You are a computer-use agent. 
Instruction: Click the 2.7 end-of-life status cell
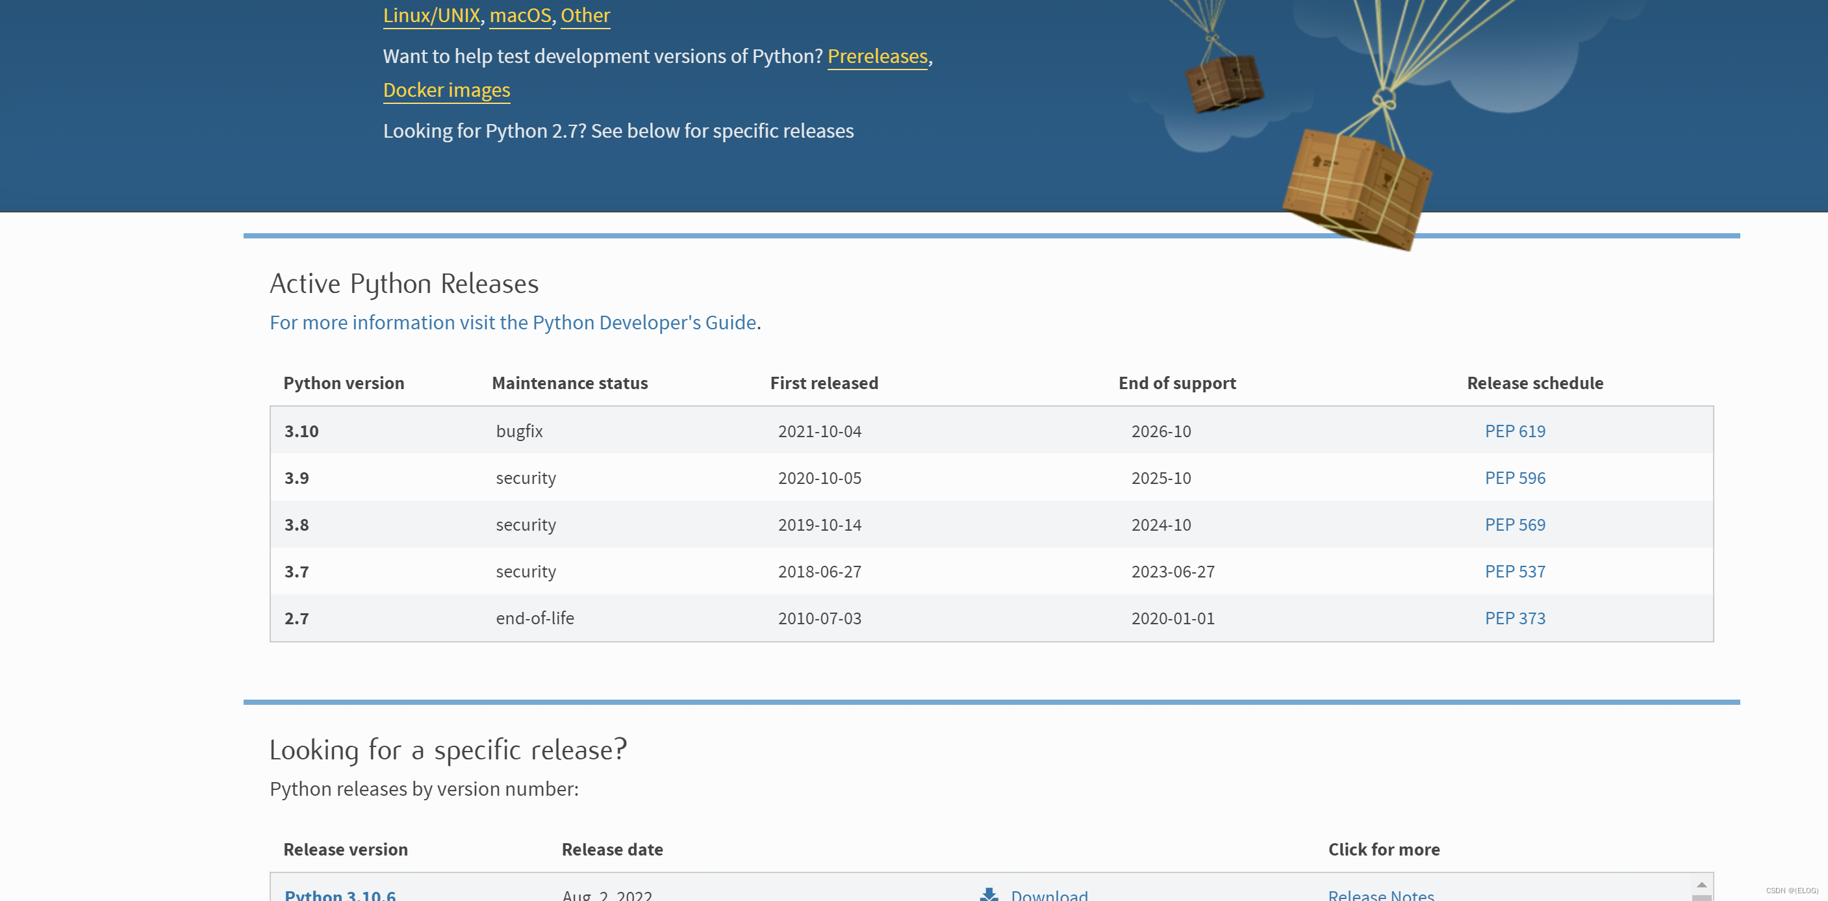coord(535,618)
